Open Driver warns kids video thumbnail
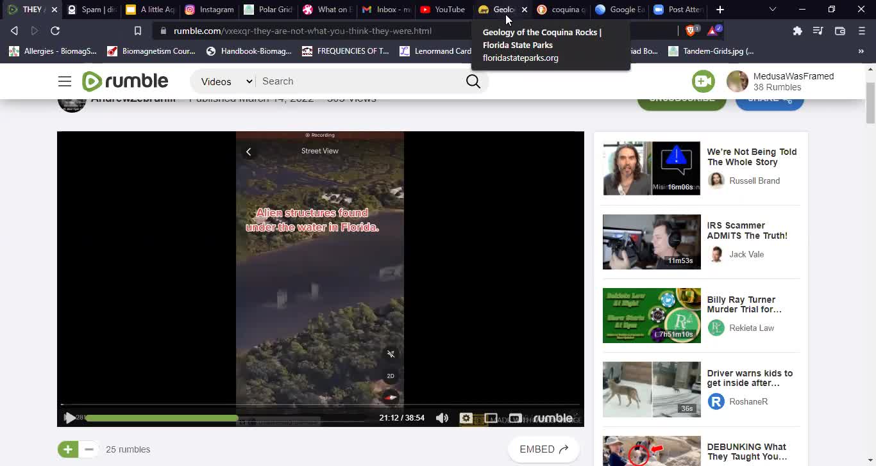This screenshot has height=466, width=876. pyautogui.click(x=652, y=389)
